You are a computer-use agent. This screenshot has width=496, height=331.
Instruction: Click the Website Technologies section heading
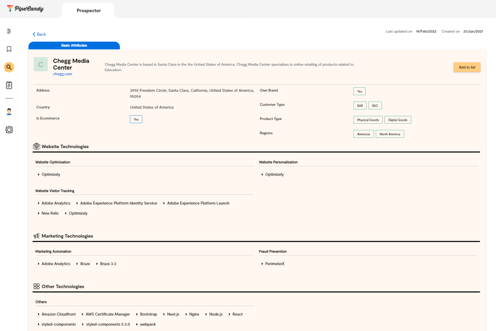tap(65, 146)
